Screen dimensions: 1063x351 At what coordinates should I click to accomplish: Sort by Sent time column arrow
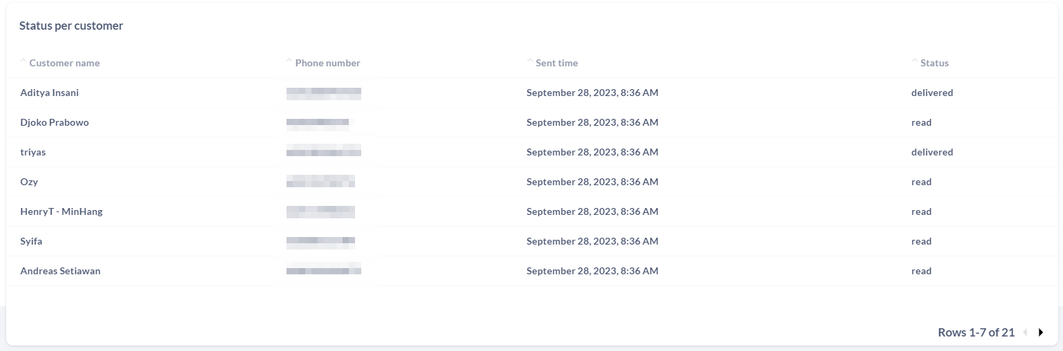(x=529, y=61)
